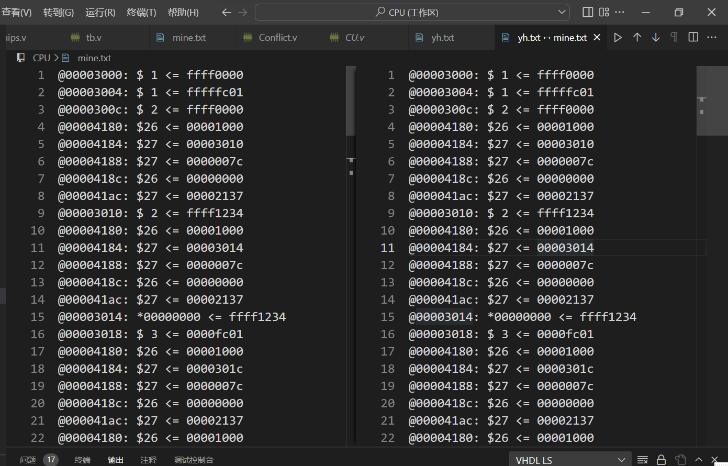Open more editor actions ellipsis menu
Screen dimensions: 728x466
712,37
